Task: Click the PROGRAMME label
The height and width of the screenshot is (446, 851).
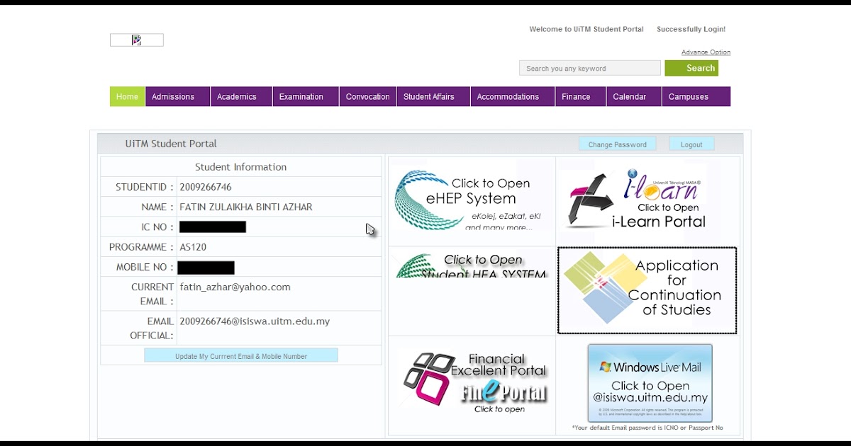Action: (x=141, y=247)
